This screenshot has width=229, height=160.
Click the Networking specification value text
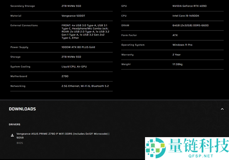[85, 86]
